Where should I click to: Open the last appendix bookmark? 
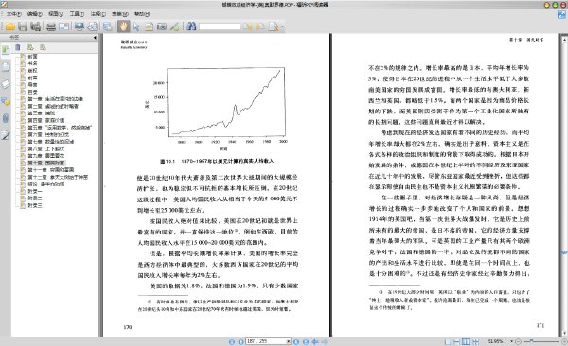pyautogui.click(x=35, y=205)
